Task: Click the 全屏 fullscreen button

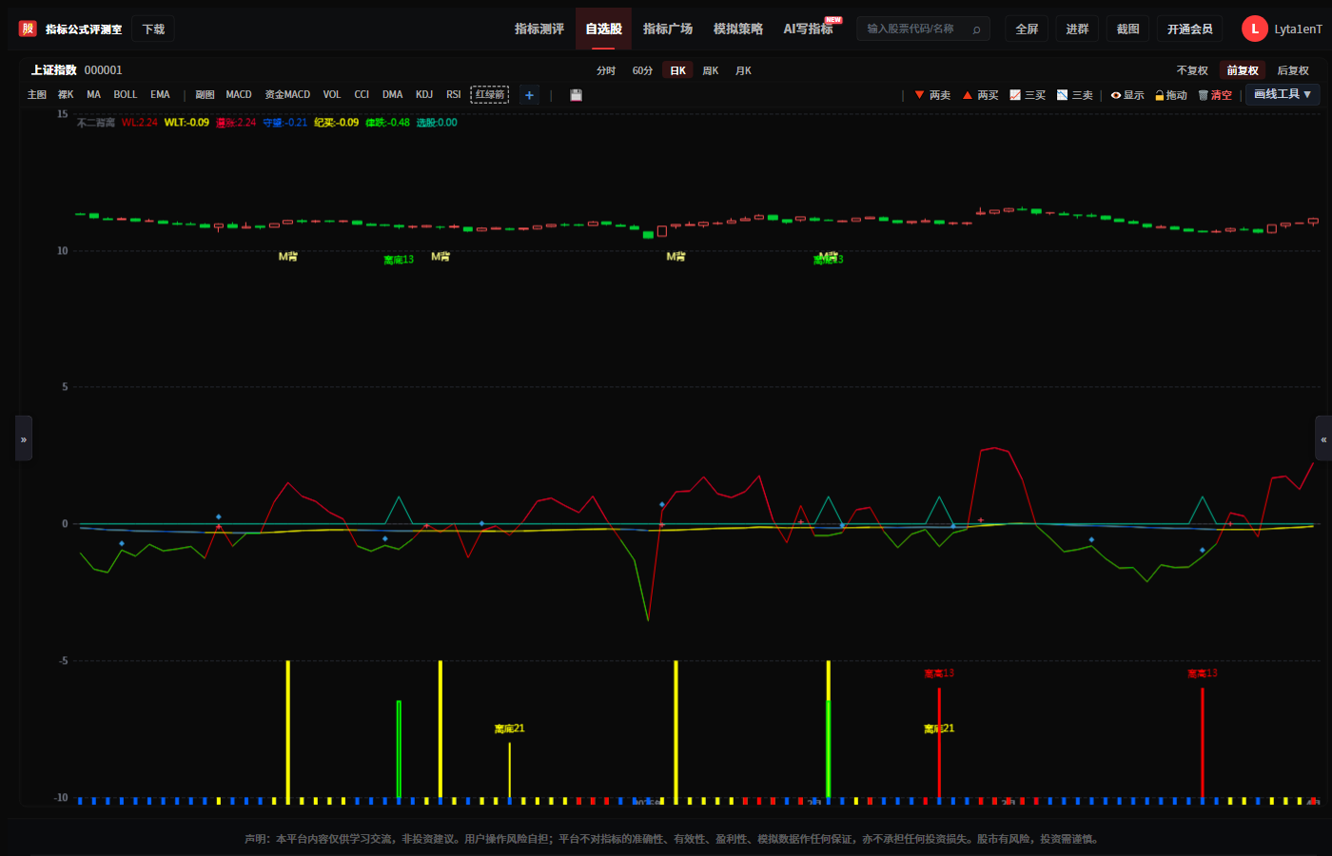Action: [1027, 29]
